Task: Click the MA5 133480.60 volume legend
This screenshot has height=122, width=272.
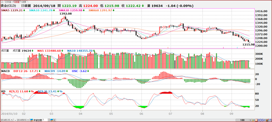Action: (x=51, y=51)
